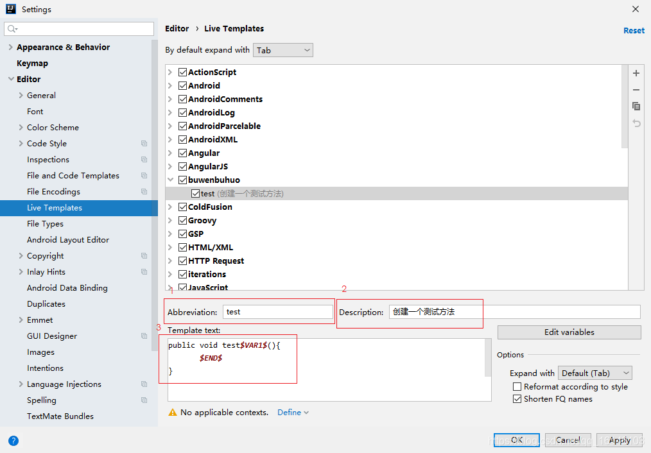Uncheck the test template checkbox
Image resolution: width=651 pixels, height=453 pixels.
196,193
